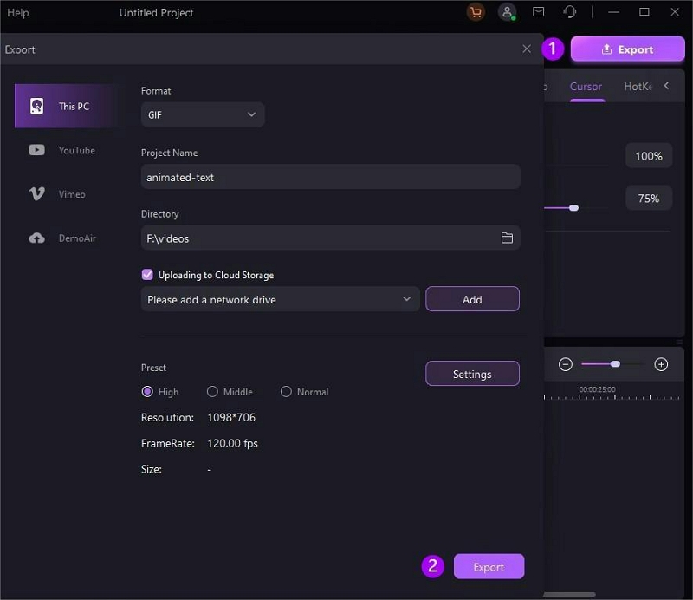Select This PC export destination
Image resolution: width=693 pixels, height=600 pixels.
pos(69,106)
